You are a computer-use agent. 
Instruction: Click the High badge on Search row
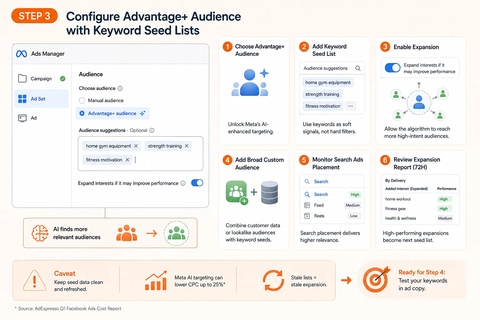[x=355, y=194]
